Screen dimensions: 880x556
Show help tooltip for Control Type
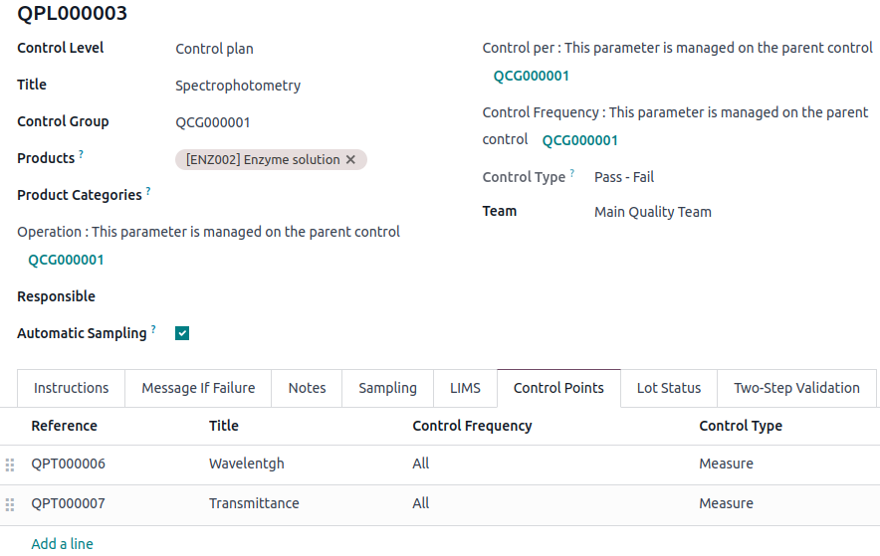572,173
